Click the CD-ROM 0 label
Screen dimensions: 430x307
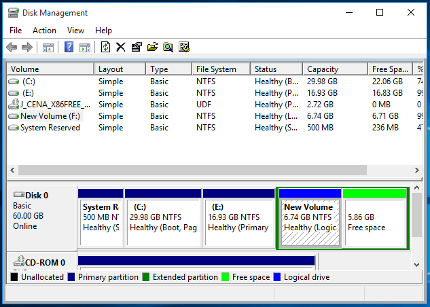[45, 263]
